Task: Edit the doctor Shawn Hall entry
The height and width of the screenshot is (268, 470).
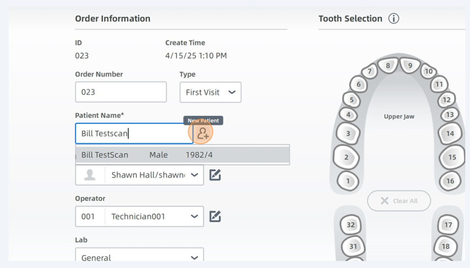Action: [x=215, y=175]
